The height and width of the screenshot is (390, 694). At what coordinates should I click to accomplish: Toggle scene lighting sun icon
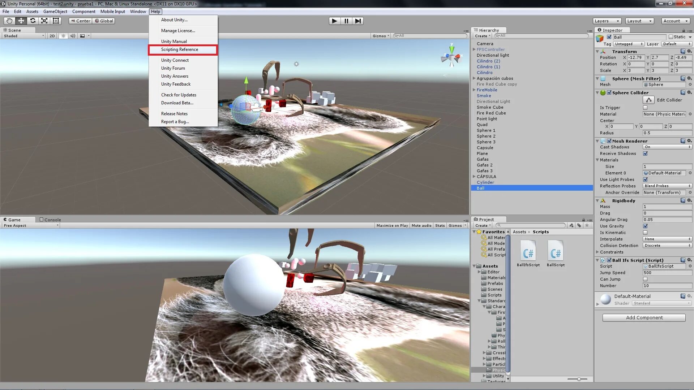pos(64,36)
